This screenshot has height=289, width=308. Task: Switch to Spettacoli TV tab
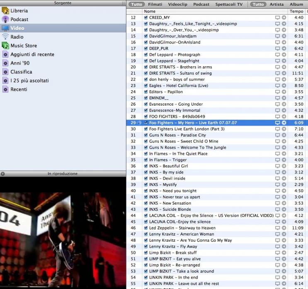[x=229, y=4]
